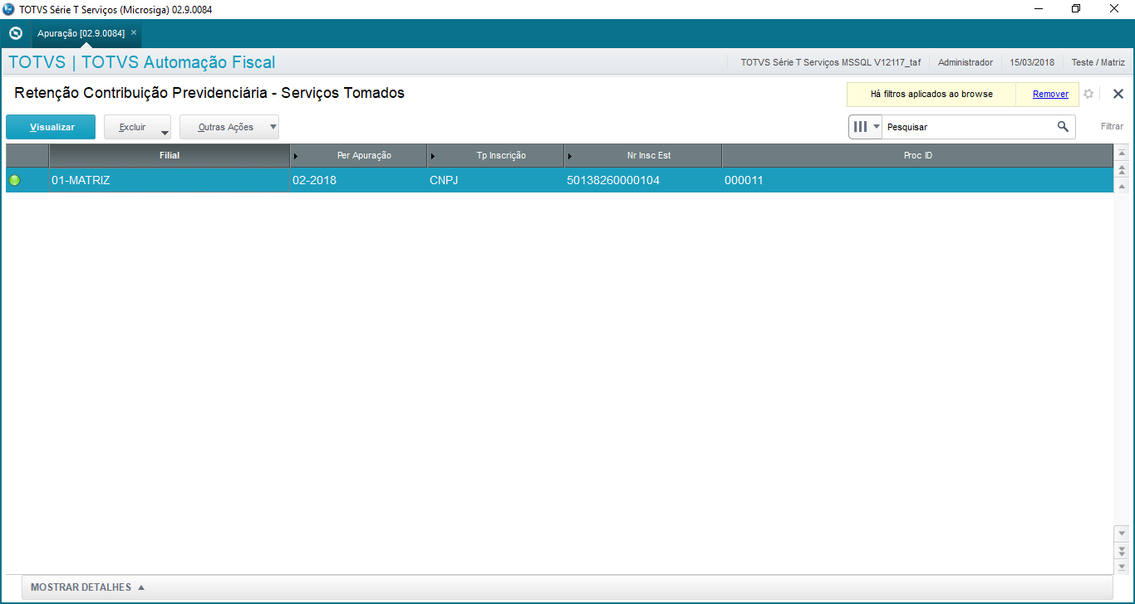Open the dropdown arrow beside Excluir
The image size is (1135, 604).
click(x=165, y=131)
